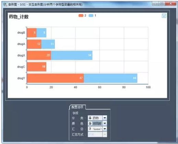Click the blue drugX bar segment 34
178x144 pixels.
(72, 55)
